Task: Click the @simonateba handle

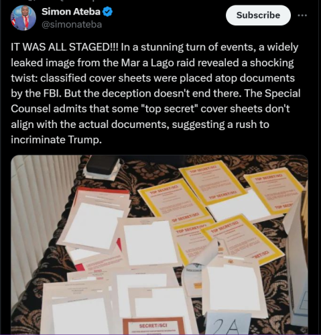Action: 72,24
